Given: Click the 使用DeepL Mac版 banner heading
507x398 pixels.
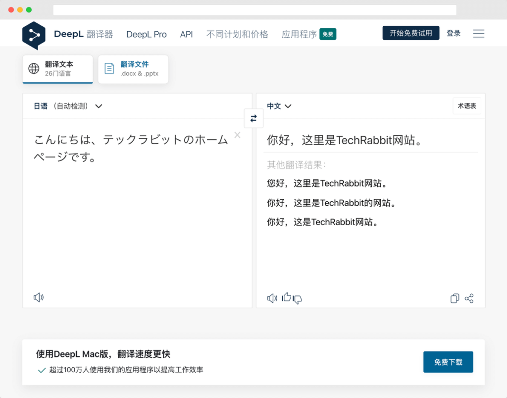Looking at the screenshot, I should coord(103,354).
